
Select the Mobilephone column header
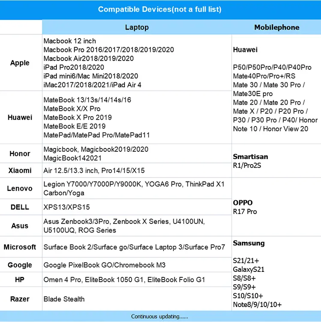coord(276,27)
